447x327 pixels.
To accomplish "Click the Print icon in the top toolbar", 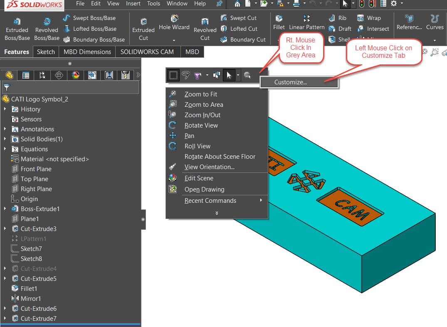I will coord(296,4).
